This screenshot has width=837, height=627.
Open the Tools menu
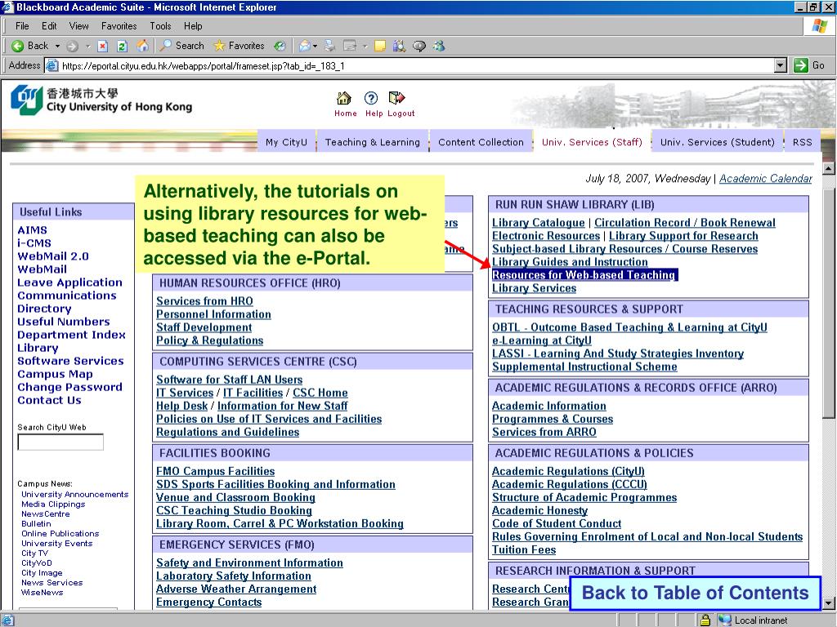pos(160,26)
